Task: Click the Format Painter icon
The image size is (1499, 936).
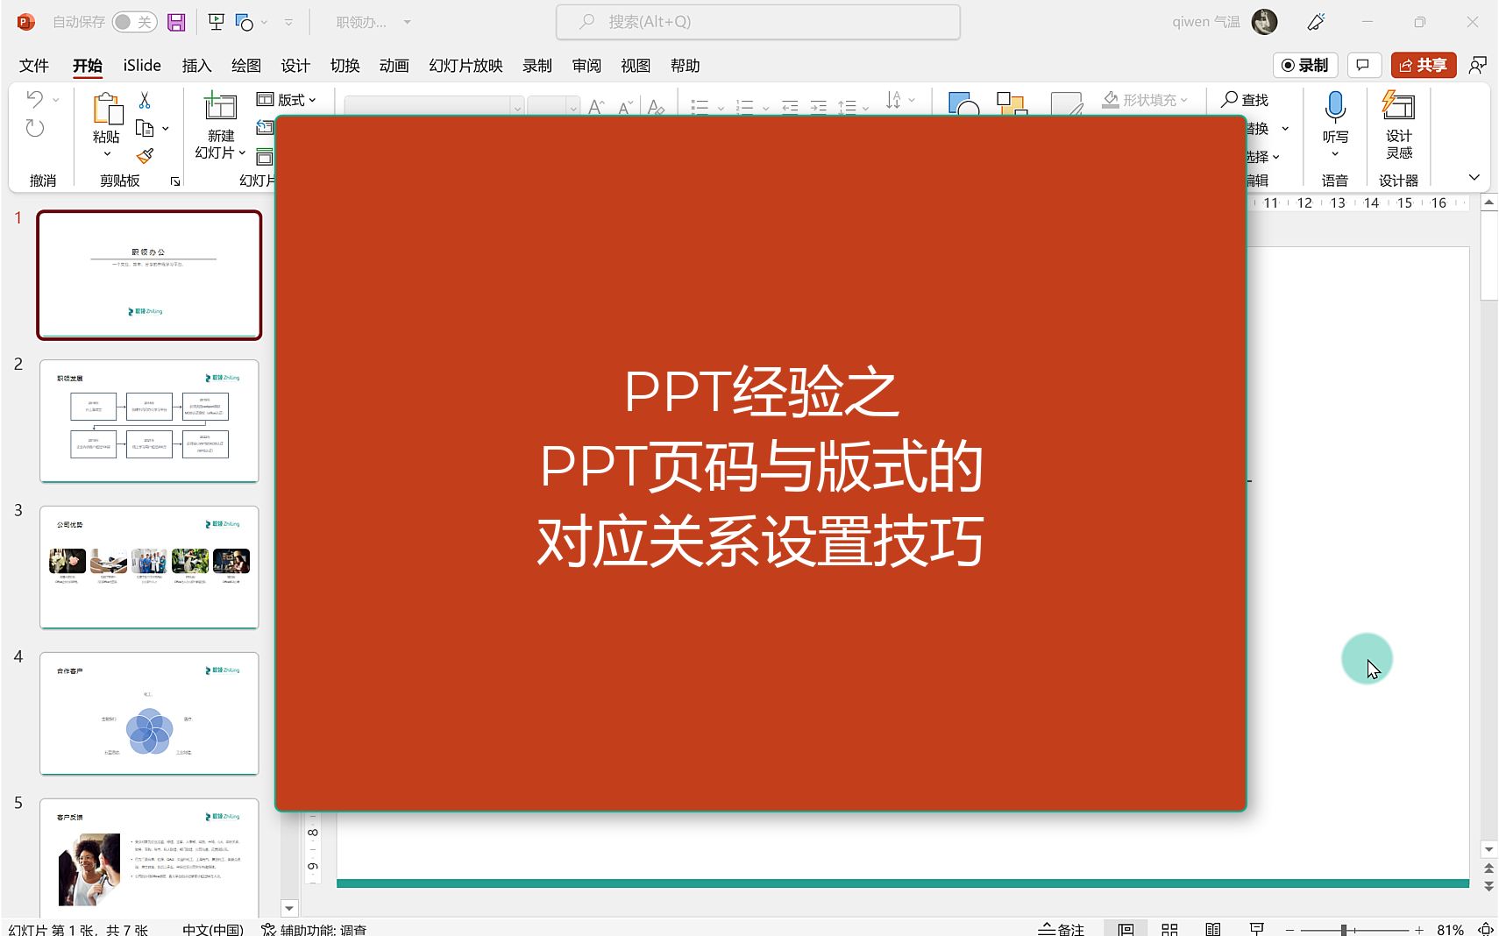Action: pos(144,155)
